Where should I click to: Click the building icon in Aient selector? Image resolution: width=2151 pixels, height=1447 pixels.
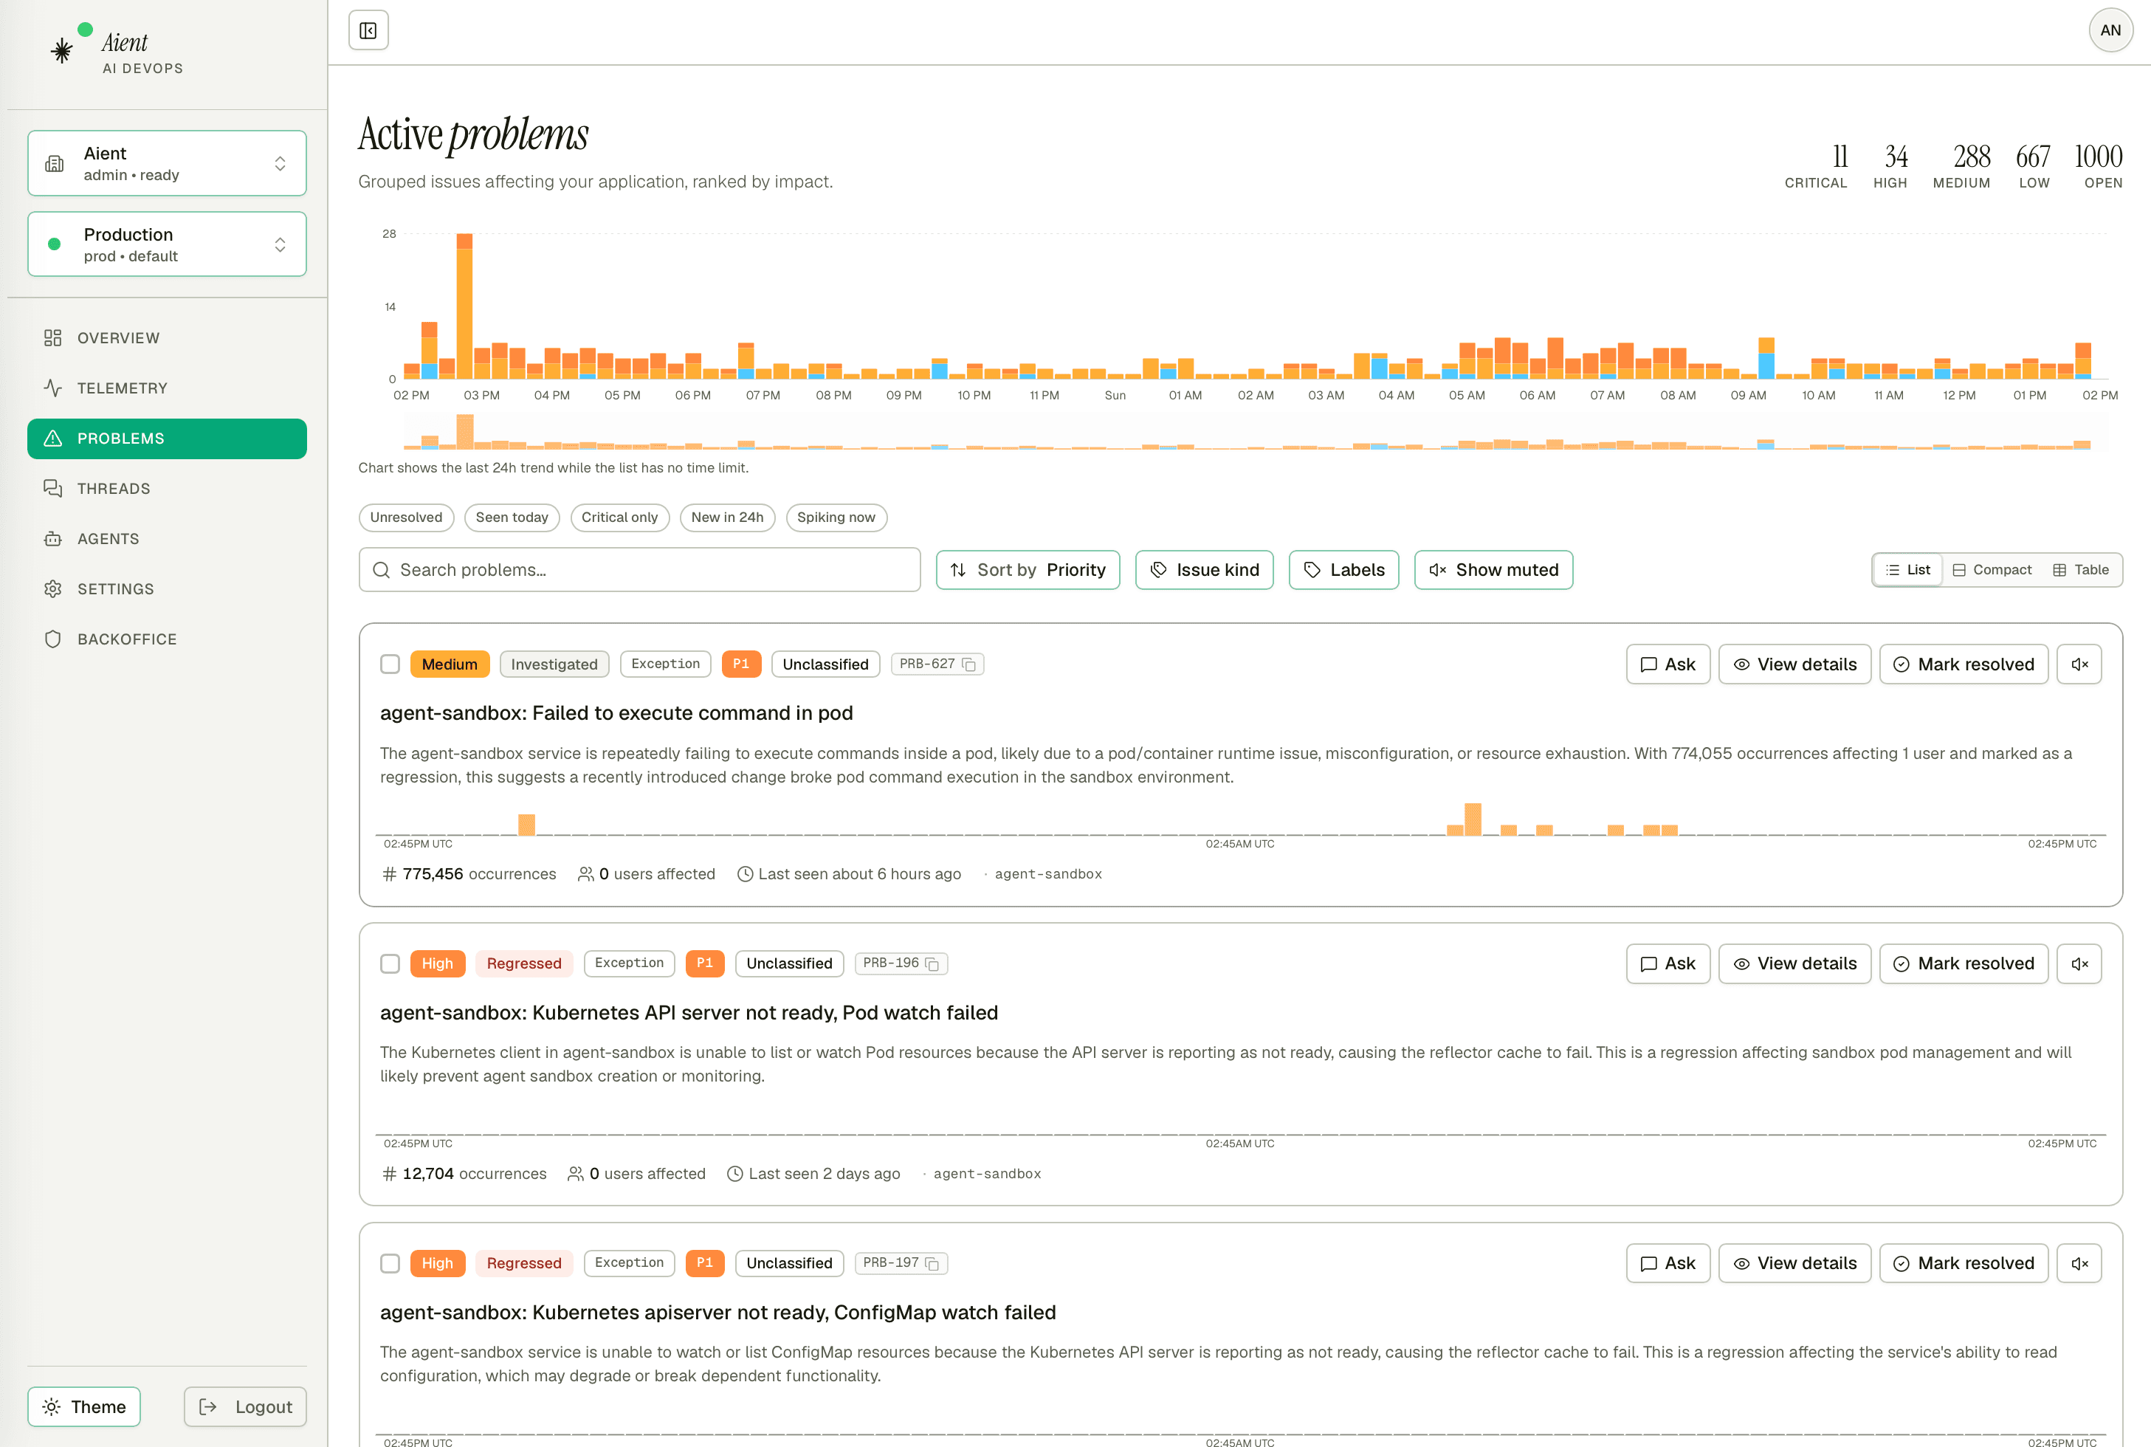(x=55, y=163)
